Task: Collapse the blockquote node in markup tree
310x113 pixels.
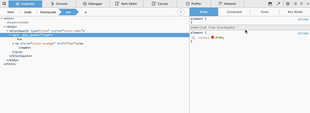Action: click(x=7, y=31)
